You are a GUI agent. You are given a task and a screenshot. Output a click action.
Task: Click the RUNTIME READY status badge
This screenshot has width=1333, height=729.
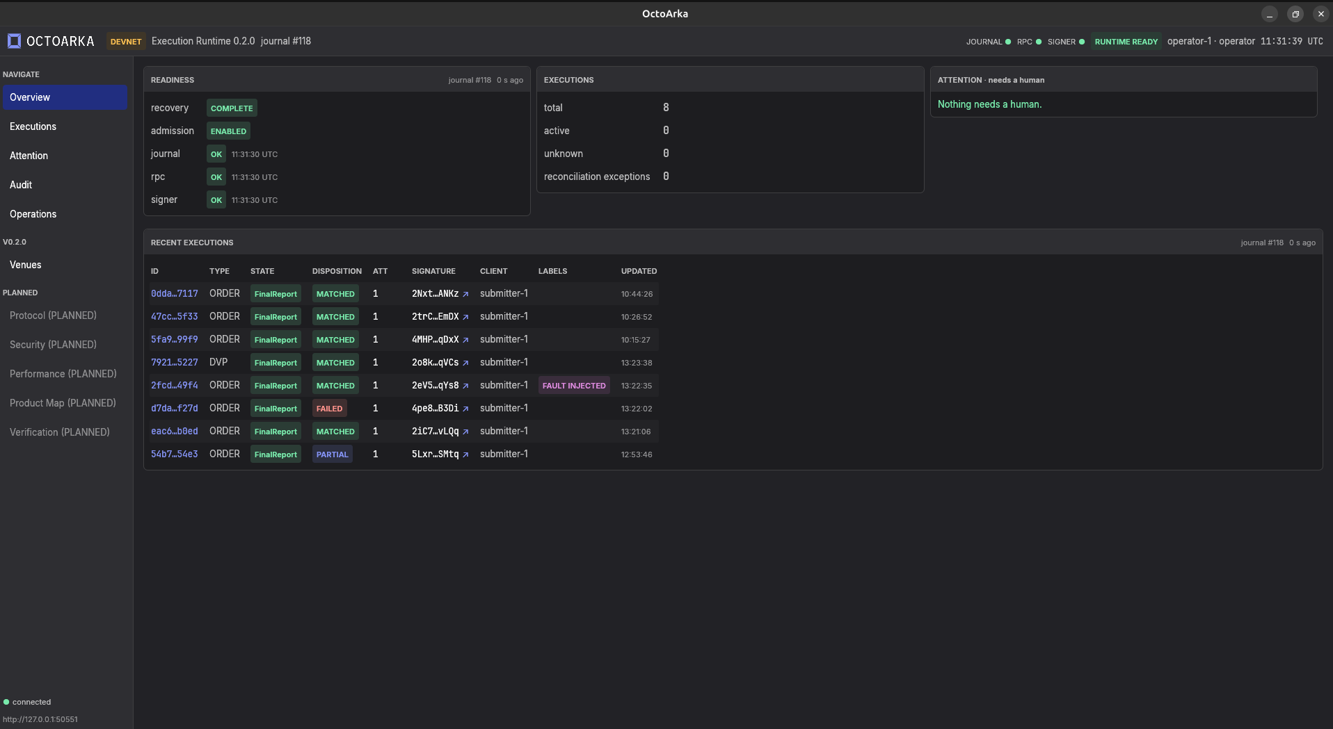pyautogui.click(x=1126, y=42)
